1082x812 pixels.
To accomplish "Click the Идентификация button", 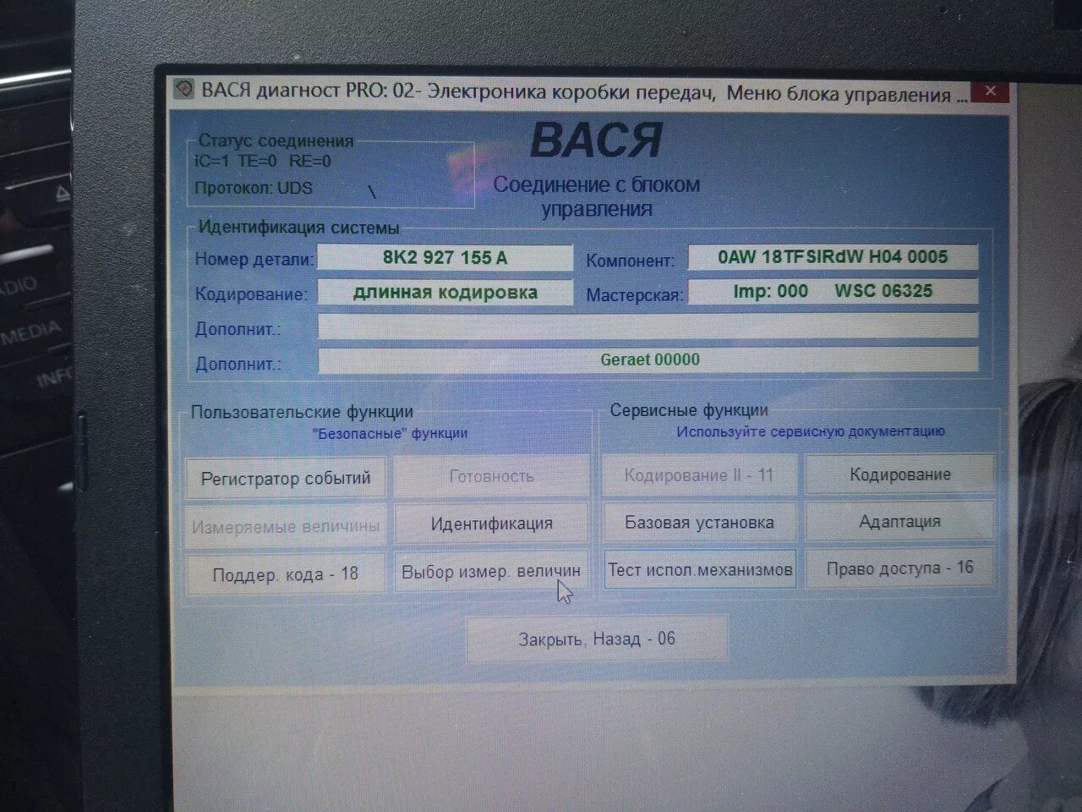I will coord(491,524).
